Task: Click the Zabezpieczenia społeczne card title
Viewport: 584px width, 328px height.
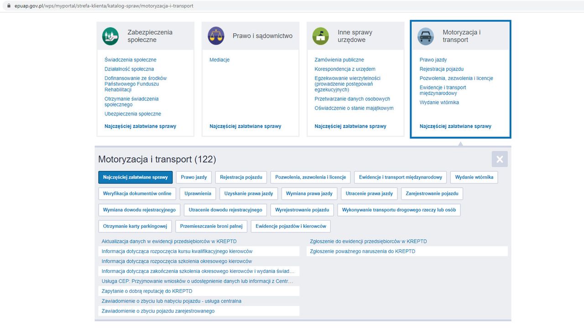Action: coord(150,36)
